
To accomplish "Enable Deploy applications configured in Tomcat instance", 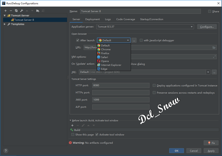I will [154, 85].
